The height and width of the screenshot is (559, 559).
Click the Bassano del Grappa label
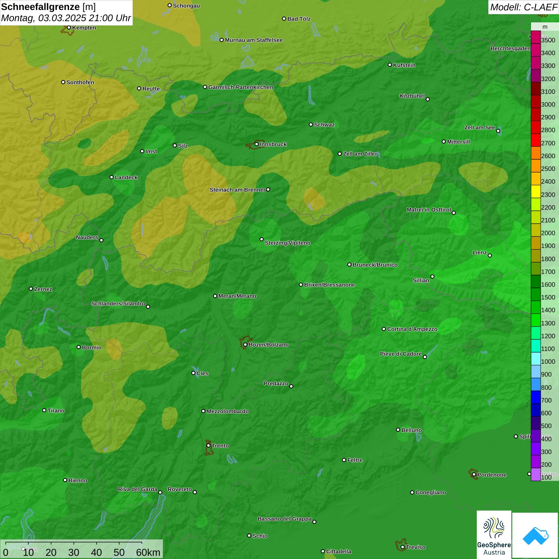click(x=285, y=519)
